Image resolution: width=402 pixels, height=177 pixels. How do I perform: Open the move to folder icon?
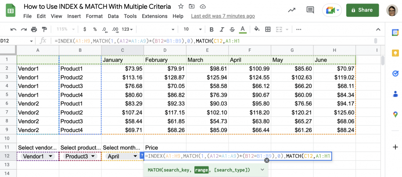[191, 7]
